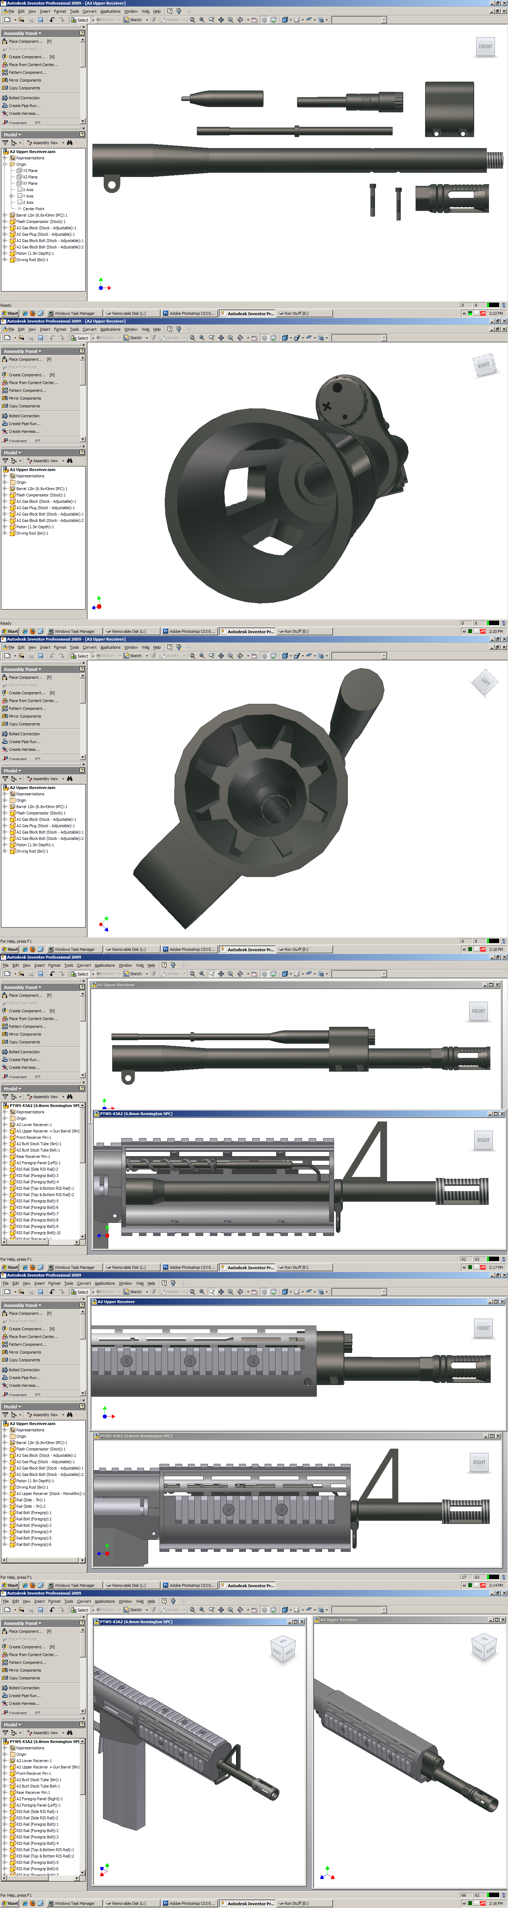508x1908 pixels.
Task: Click RIGHT ViewCube in PTWS window at 2:17 PM
Action: pyautogui.click(x=483, y=1140)
